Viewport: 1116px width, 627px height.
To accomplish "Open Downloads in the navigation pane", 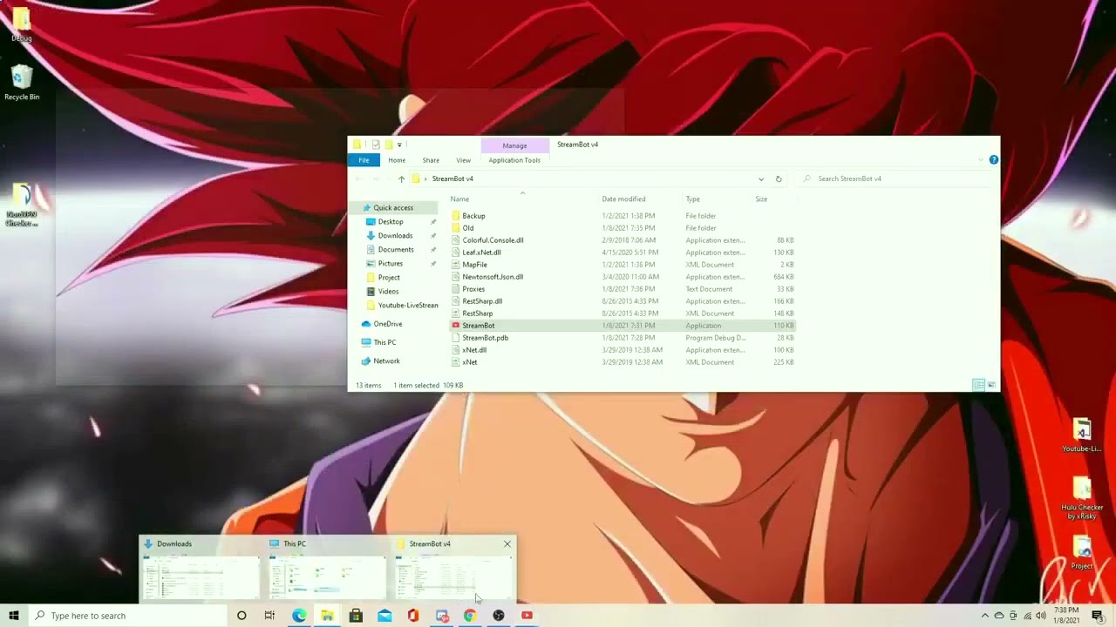I will pyautogui.click(x=395, y=236).
